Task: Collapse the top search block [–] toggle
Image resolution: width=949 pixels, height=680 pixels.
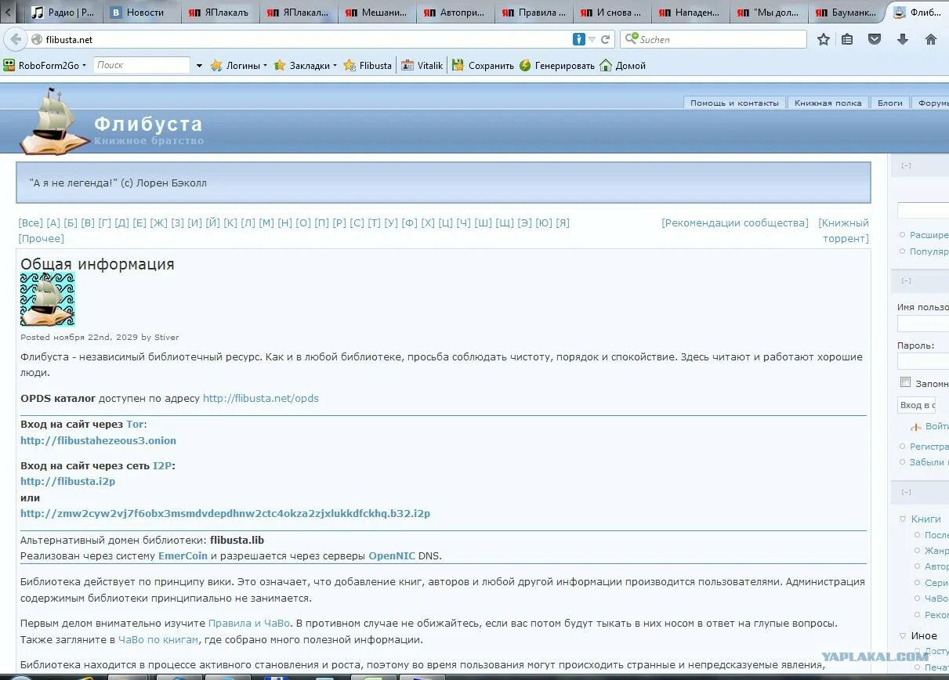Action: tap(906, 165)
